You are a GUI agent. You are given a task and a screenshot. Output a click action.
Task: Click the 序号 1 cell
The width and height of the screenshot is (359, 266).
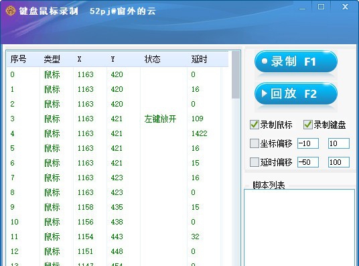(x=12, y=89)
